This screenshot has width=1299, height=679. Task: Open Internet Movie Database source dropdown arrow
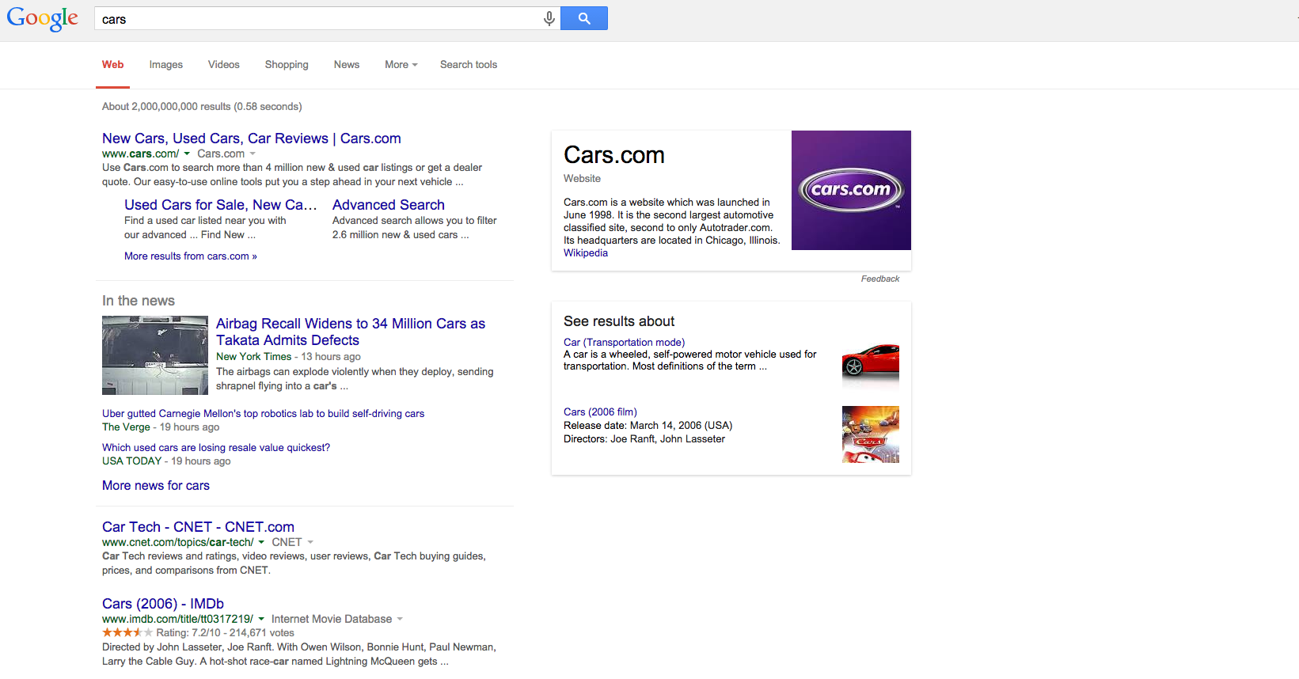click(400, 619)
